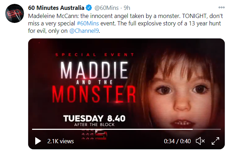Screen dimensions: 229x151
Task: Expand the video to fullscreen
Action: point(215,141)
